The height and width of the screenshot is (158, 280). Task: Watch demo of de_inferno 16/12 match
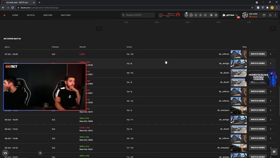[x=258, y=101]
